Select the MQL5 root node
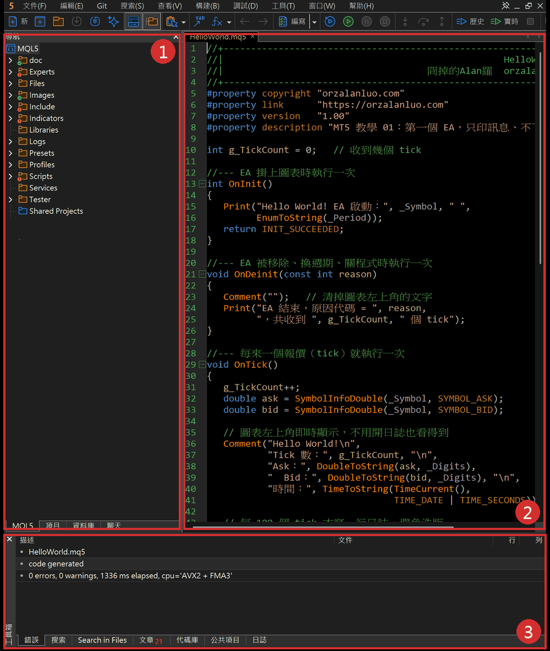 (x=23, y=48)
